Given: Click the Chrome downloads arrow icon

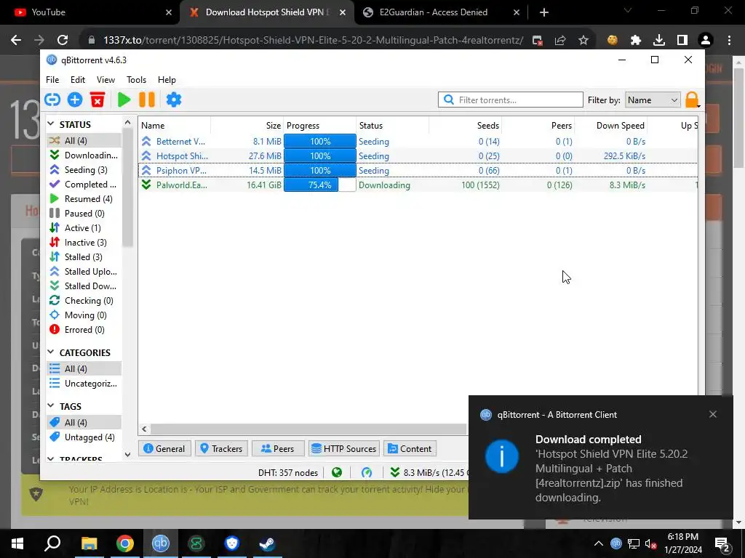Looking at the screenshot, I should pos(659,41).
